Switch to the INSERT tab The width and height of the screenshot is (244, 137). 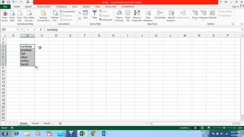[x=28, y=7]
